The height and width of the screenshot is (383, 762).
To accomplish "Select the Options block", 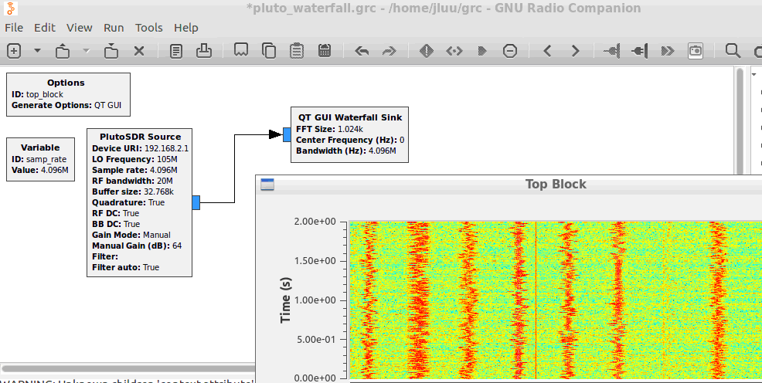I will [68, 95].
